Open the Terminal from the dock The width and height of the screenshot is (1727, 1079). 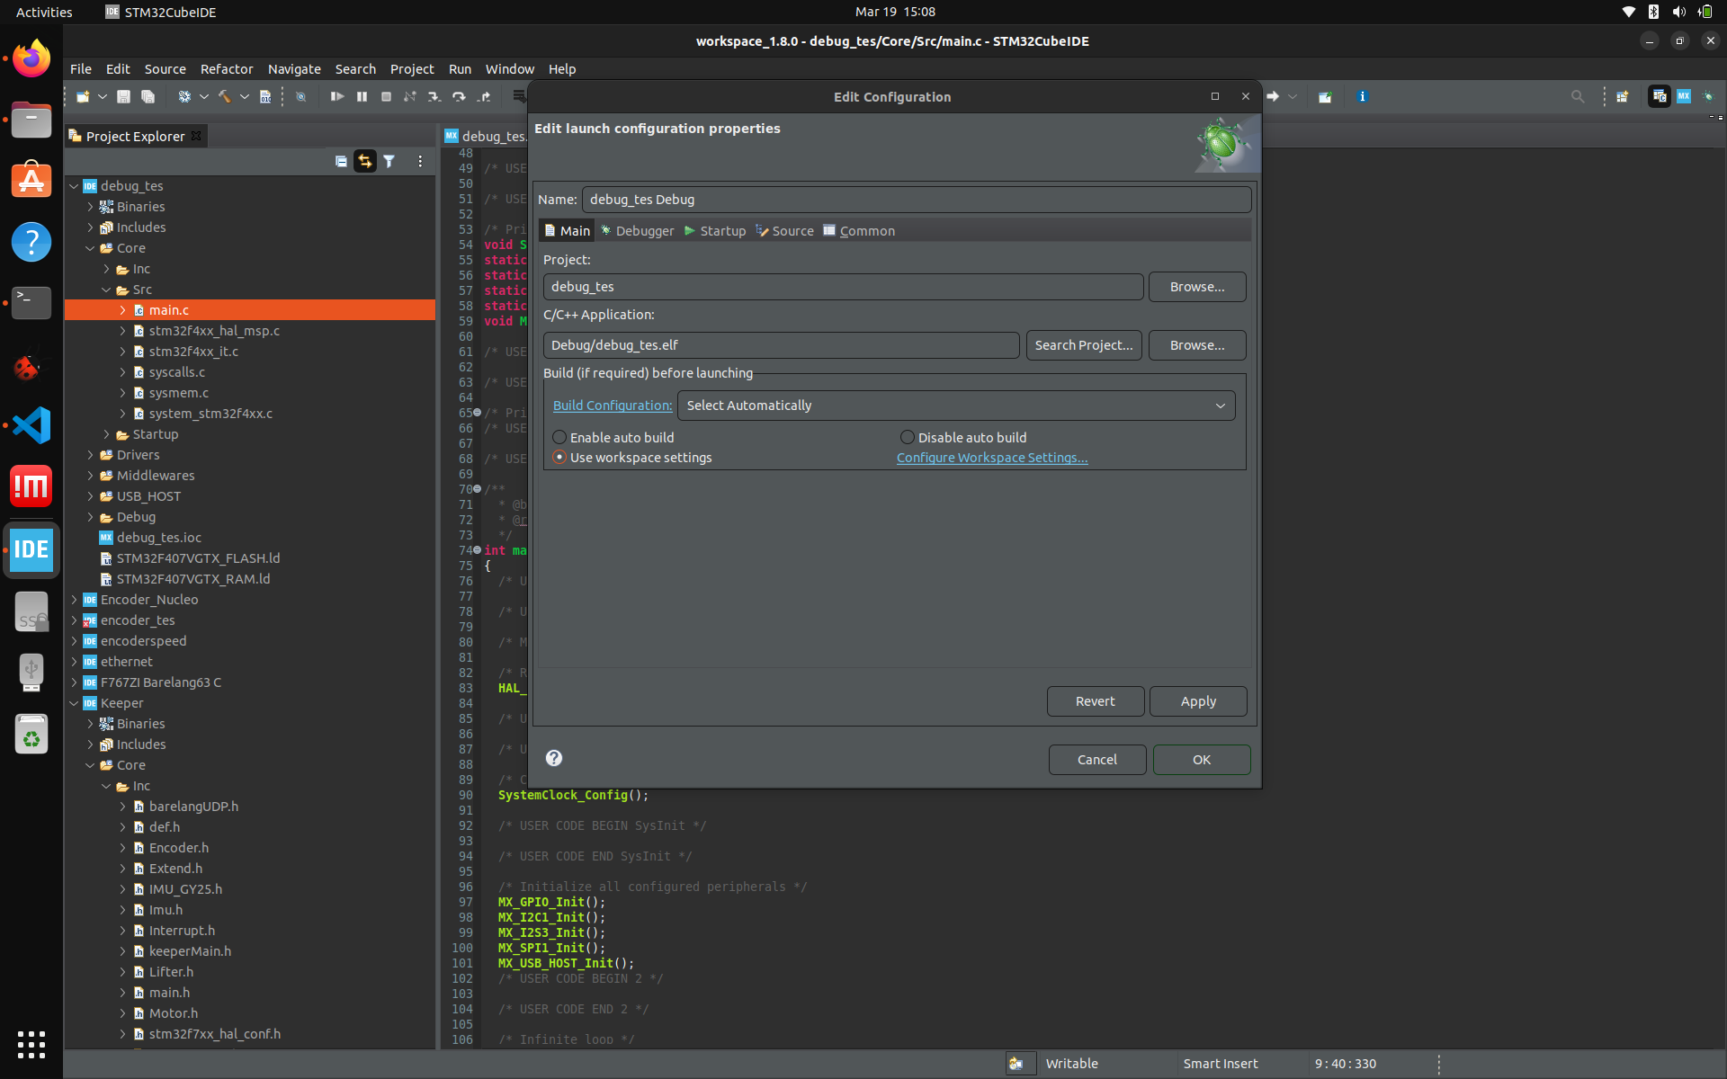31,303
